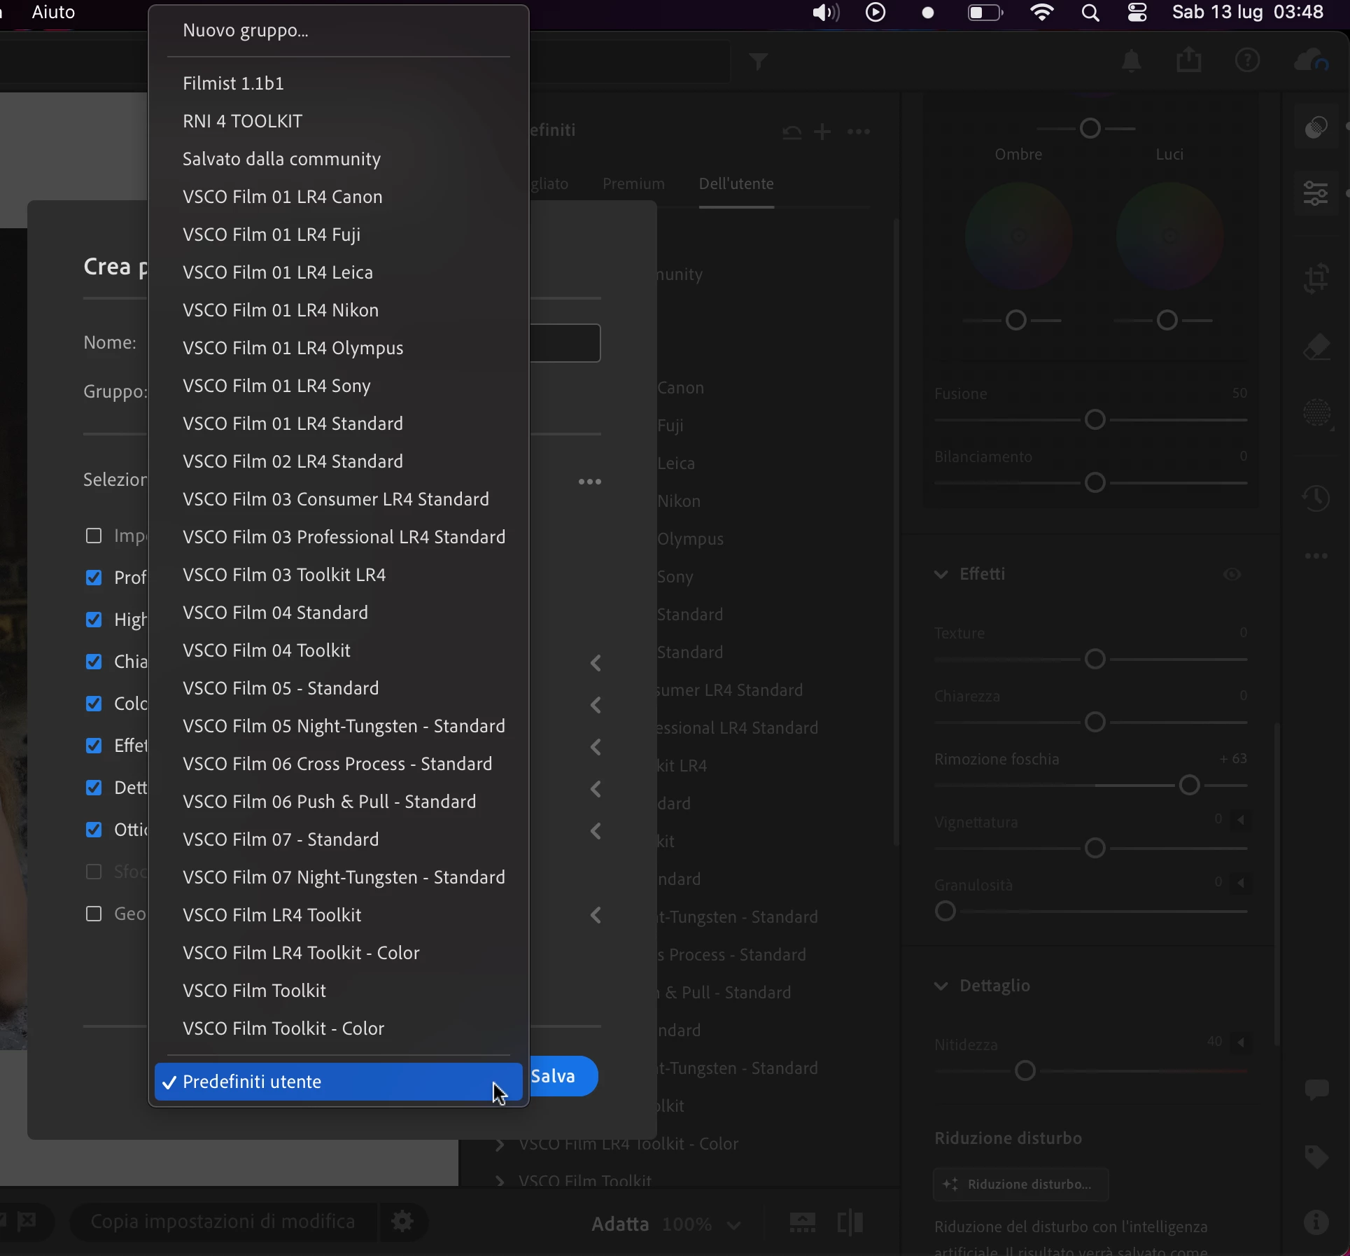Choose Nuovo gruppo… menu entry
Image resolution: width=1350 pixels, height=1256 pixels.
coord(245,30)
